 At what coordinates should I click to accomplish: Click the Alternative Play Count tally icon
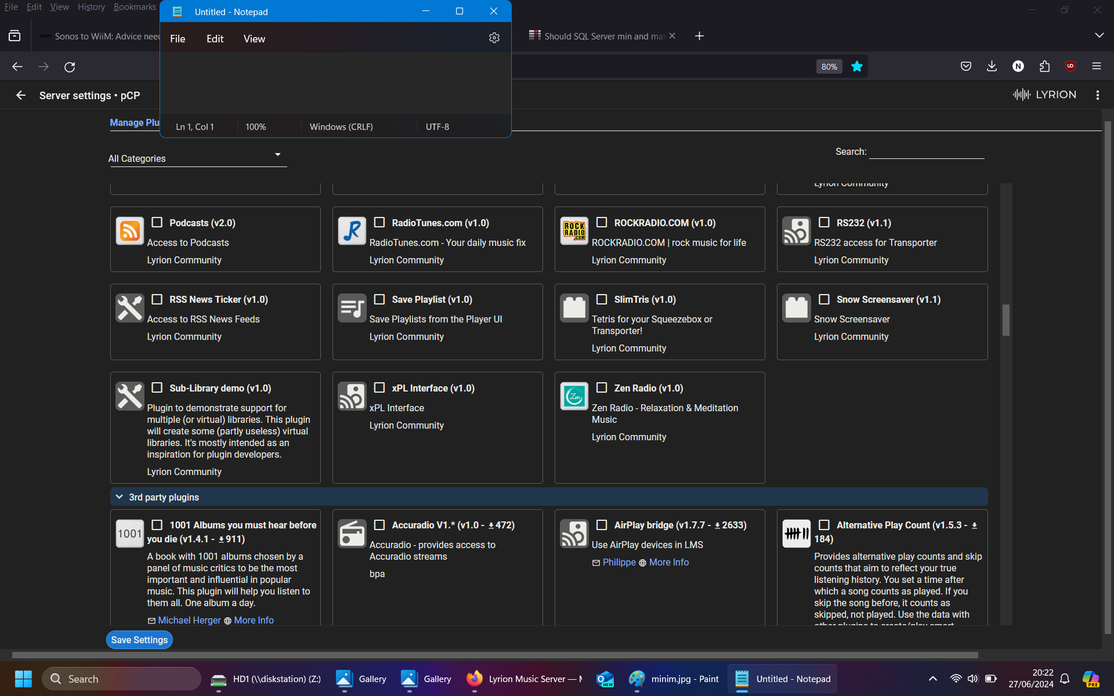tap(797, 534)
